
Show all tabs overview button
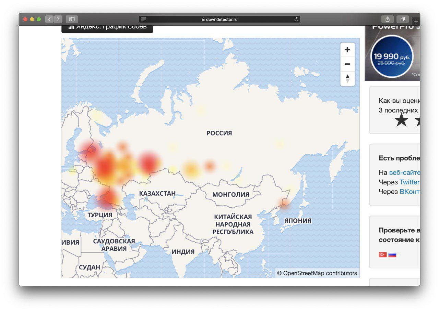(403, 19)
